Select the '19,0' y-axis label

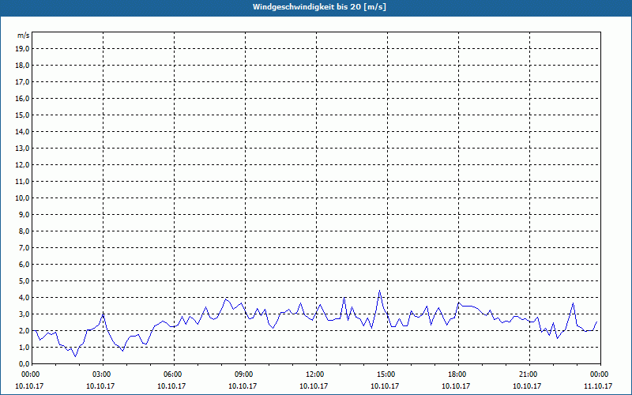pyautogui.click(x=22, y=49)
